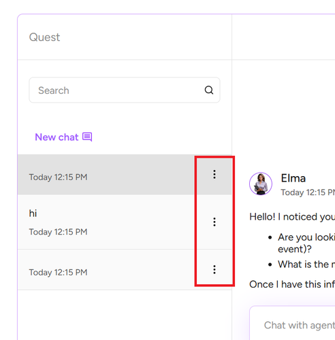Image resolution: width=335 pixels, height=340 pixels.
Task: Click the Elma agent name
Action: (x=293, y=178)
